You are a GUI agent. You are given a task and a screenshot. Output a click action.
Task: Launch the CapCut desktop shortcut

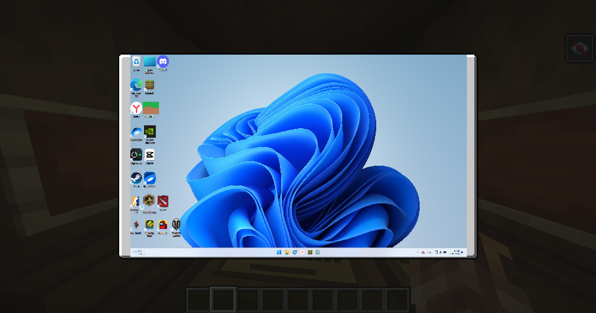150,155
